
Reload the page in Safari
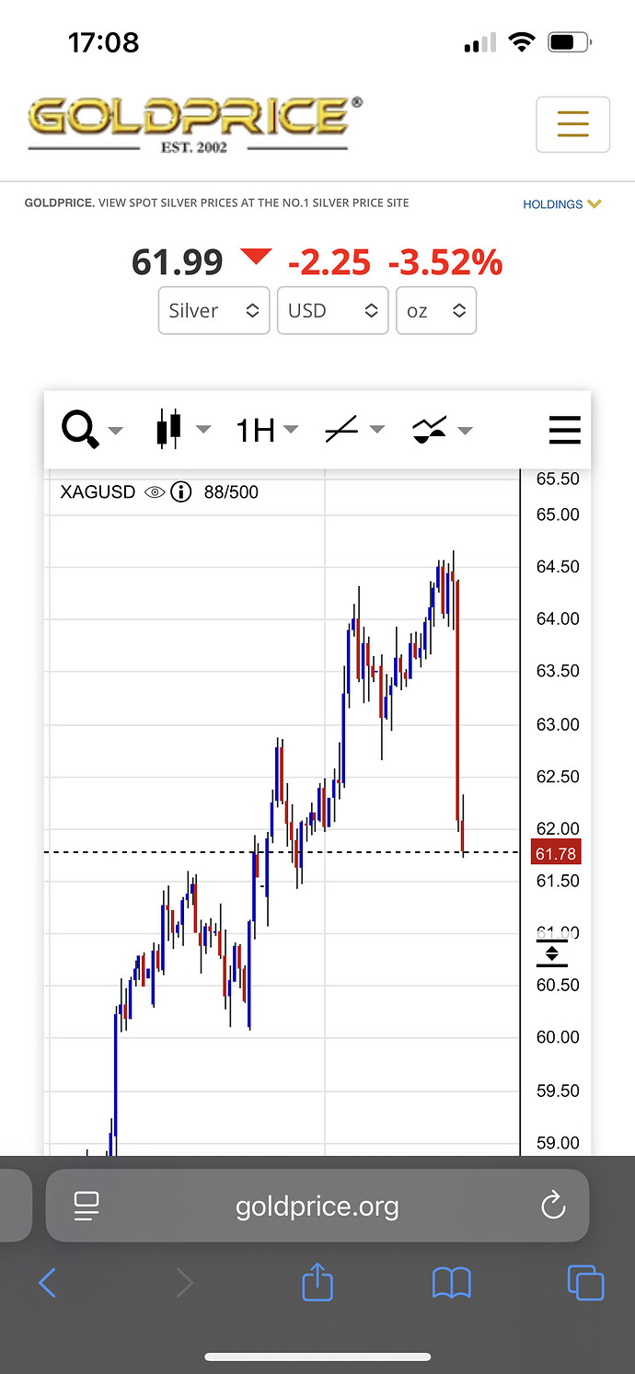[552, 1206]
